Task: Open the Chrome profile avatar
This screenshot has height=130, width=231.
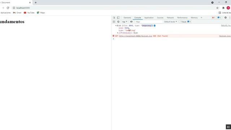Action: coord(228,8)
